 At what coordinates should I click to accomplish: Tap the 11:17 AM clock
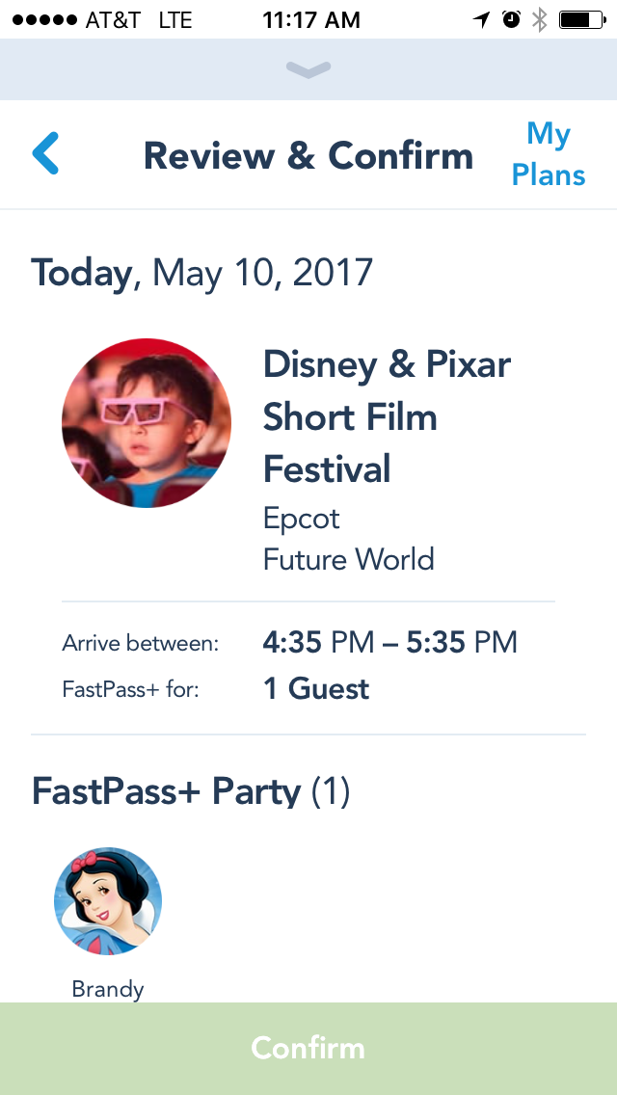click(311, 20)
